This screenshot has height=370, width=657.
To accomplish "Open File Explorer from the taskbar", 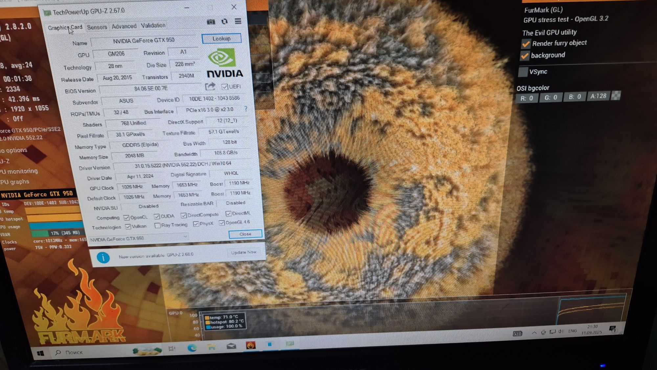I will coord(212,347).
